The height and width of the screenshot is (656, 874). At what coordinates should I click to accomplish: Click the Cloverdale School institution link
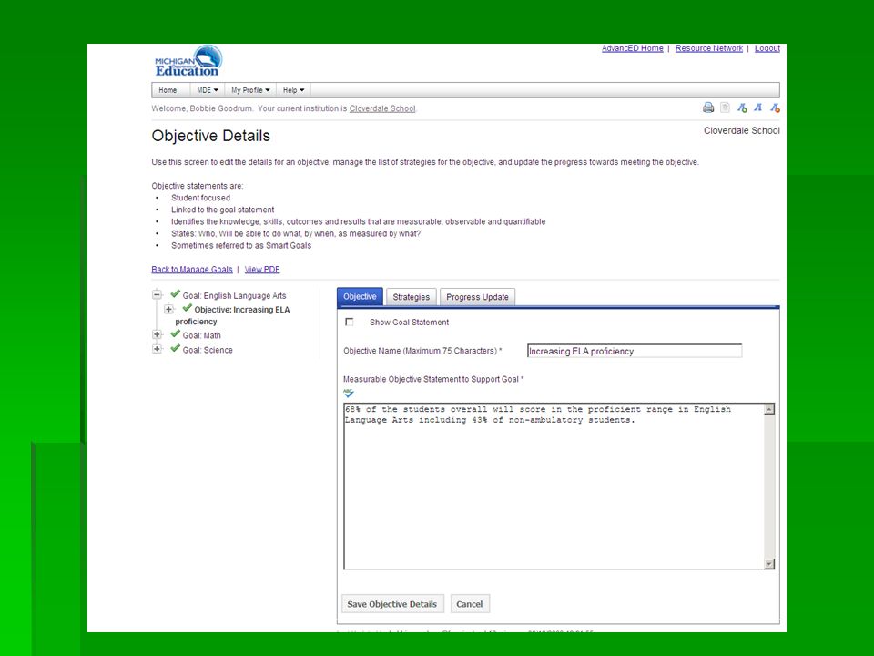(382, 108)
